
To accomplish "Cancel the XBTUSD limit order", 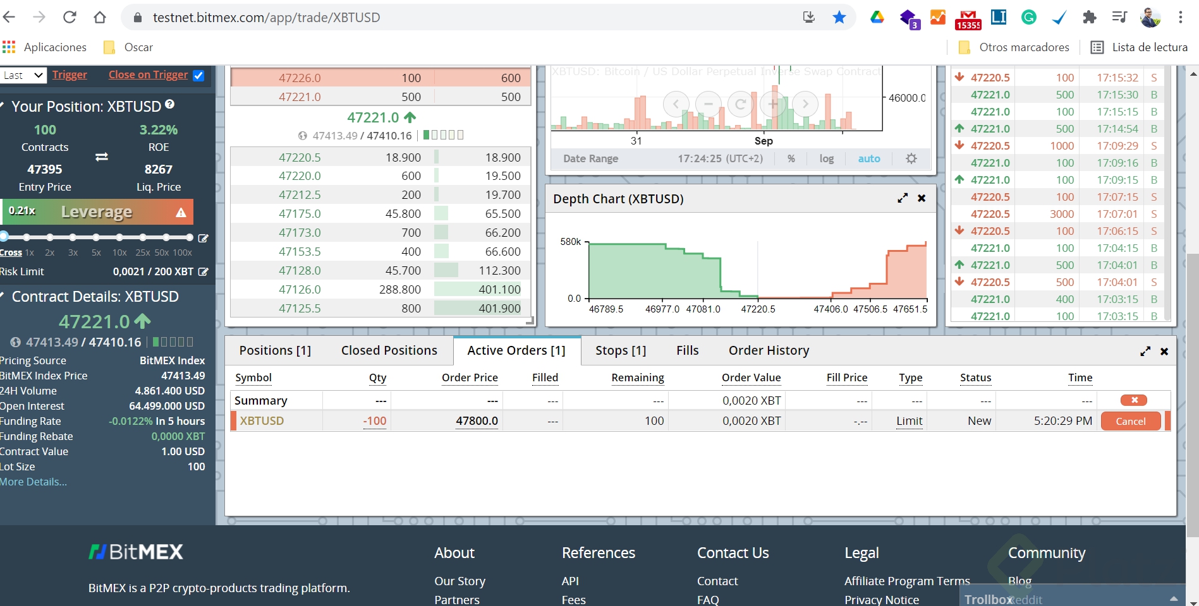I will coord(1131,421).
